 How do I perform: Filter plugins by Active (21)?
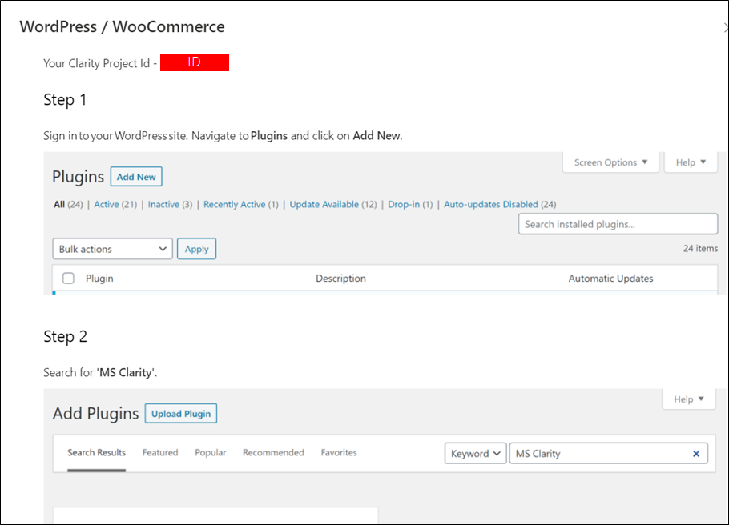(115, 205)
